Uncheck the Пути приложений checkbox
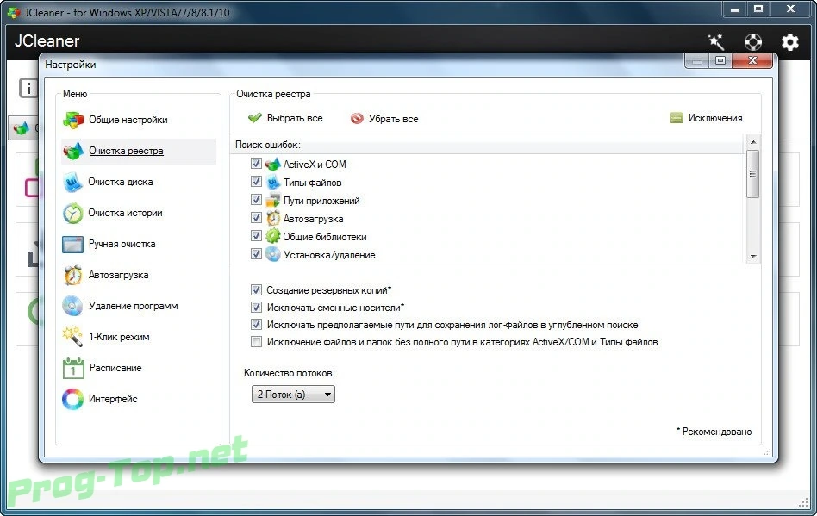 (256, 200)
